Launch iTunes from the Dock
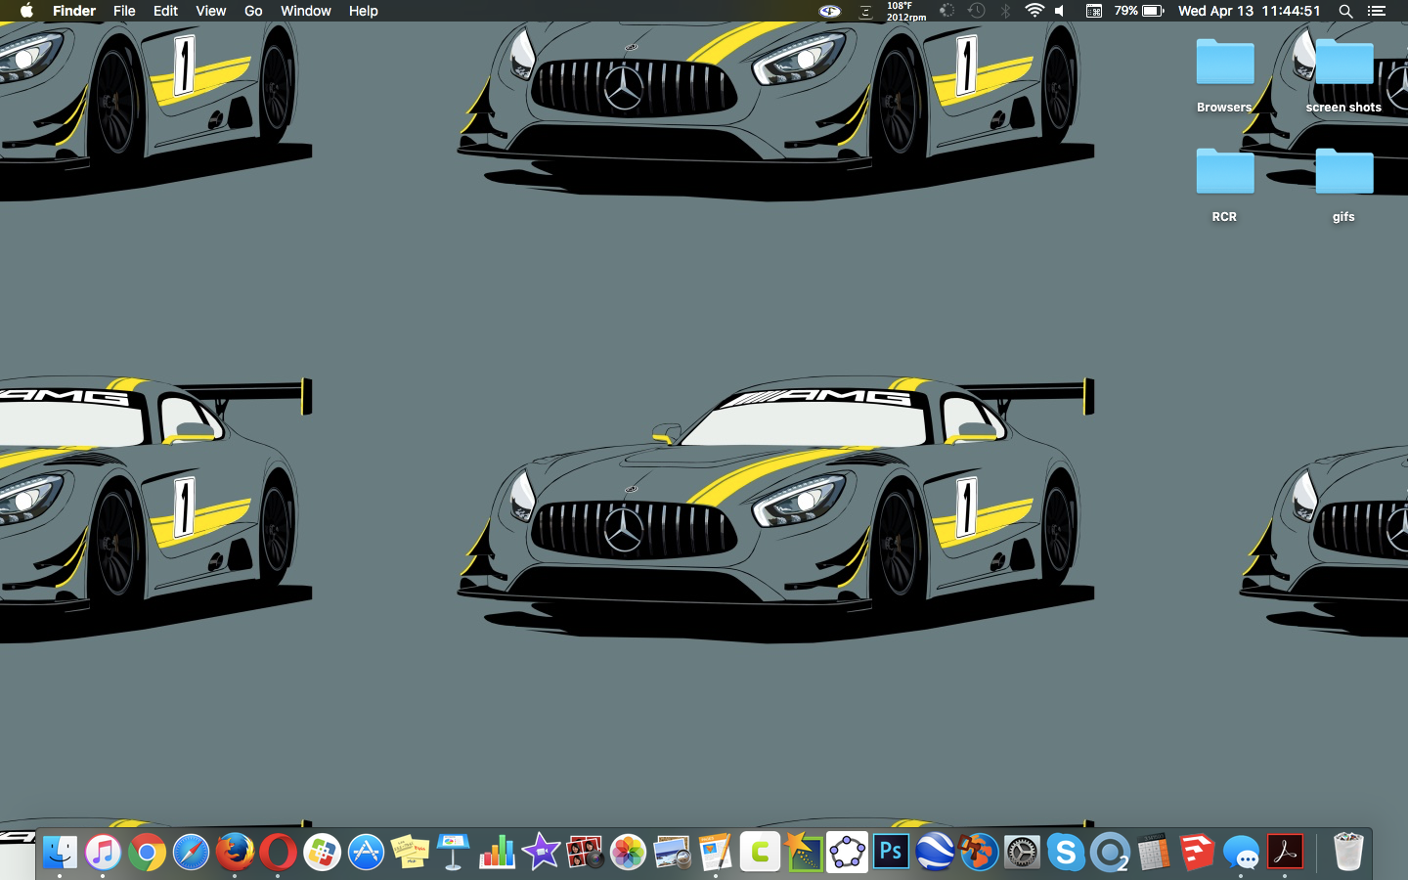1408x880 pixels. 103,853
